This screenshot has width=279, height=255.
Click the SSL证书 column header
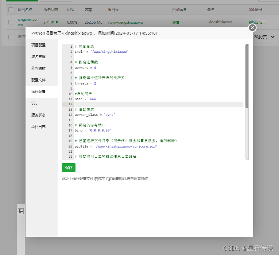255,9
